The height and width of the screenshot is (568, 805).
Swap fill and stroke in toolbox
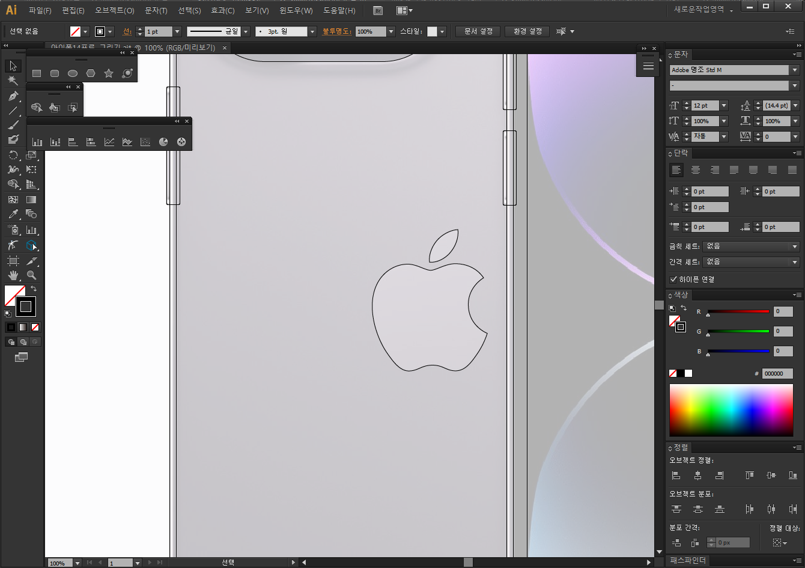pos(34,289)
